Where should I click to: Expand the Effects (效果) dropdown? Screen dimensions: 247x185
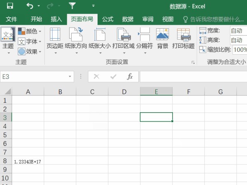click(30, 51)
